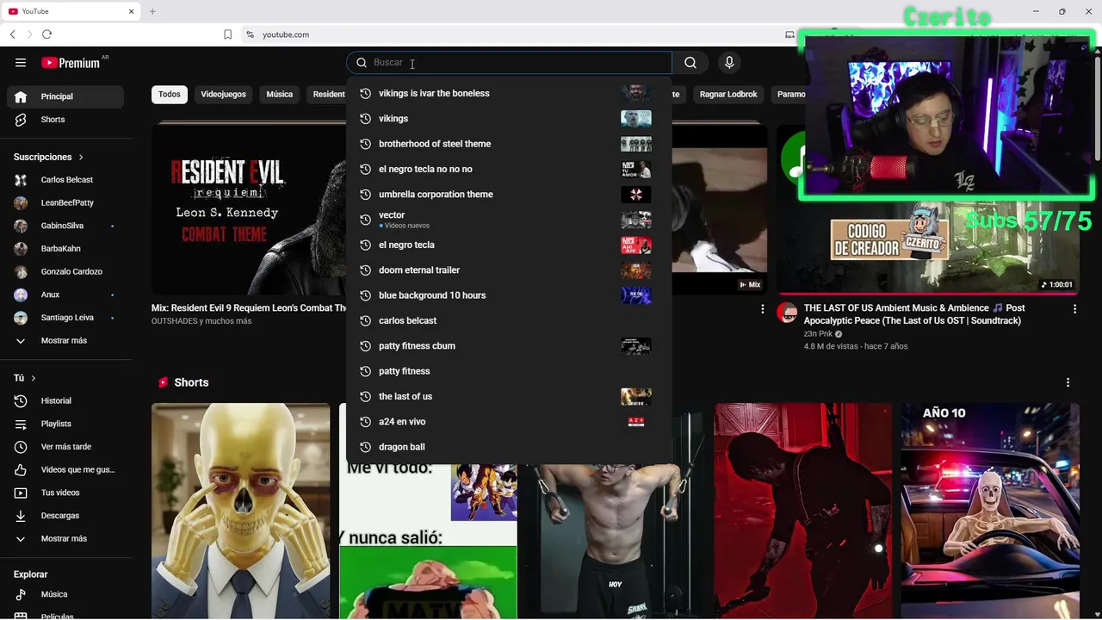This screenshot has height=620, width=1102.
Task: Expand Mostrar más under Tú
Action: pyautogui.click(x=65, y=538)
